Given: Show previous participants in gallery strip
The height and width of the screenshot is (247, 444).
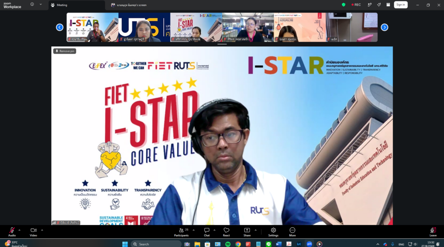Looking at the screenshot, I should tap(60, 27).
